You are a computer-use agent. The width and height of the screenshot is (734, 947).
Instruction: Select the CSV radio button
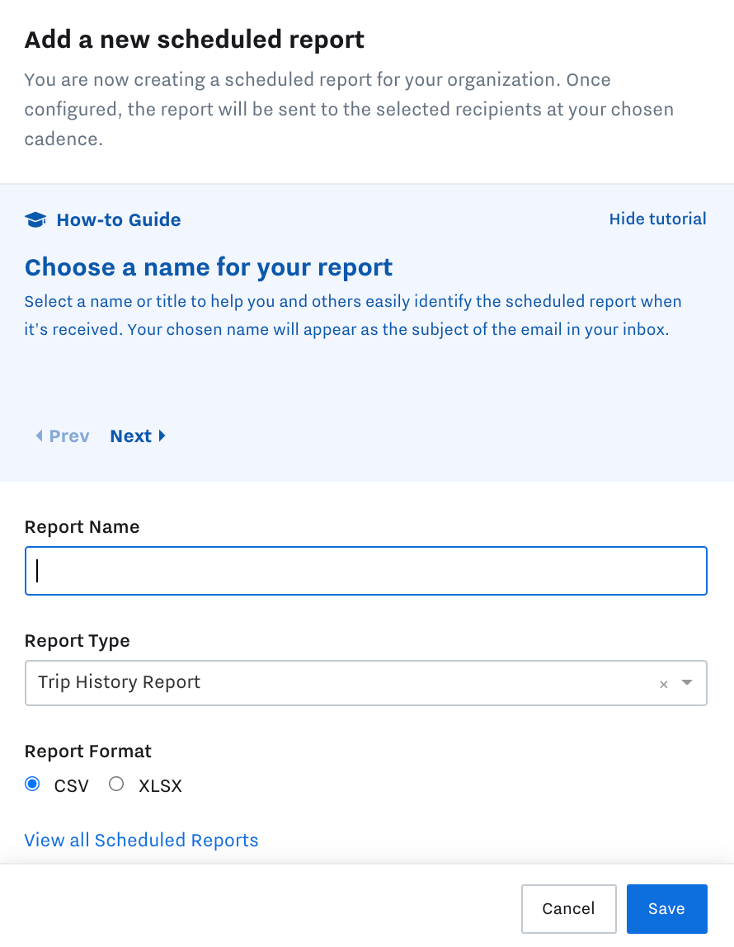(33, 784)
